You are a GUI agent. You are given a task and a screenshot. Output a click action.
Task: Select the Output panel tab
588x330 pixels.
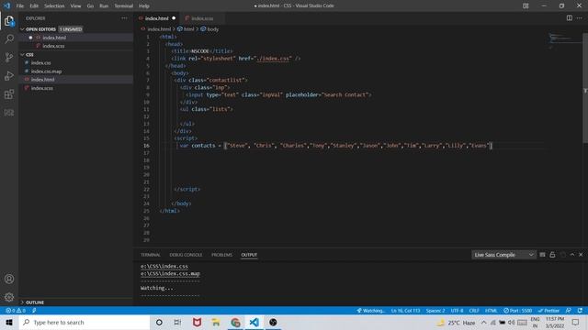[x=249, y=255]
